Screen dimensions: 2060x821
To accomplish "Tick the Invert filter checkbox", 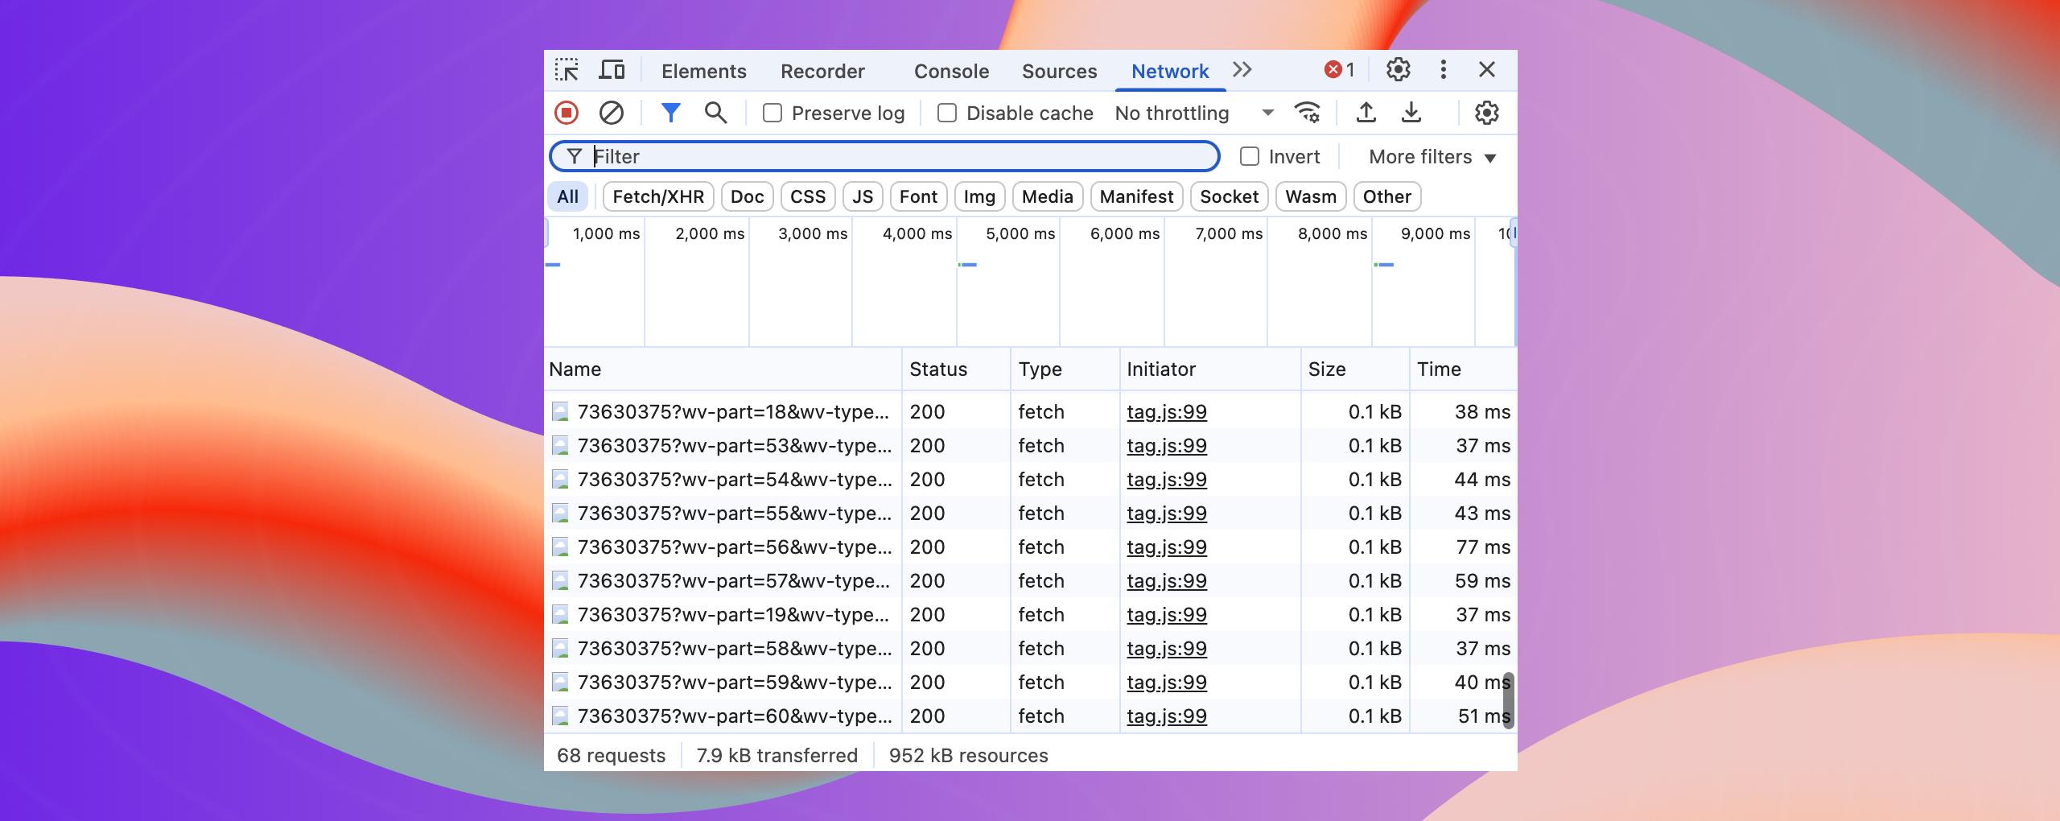I will pos(1250,157).
